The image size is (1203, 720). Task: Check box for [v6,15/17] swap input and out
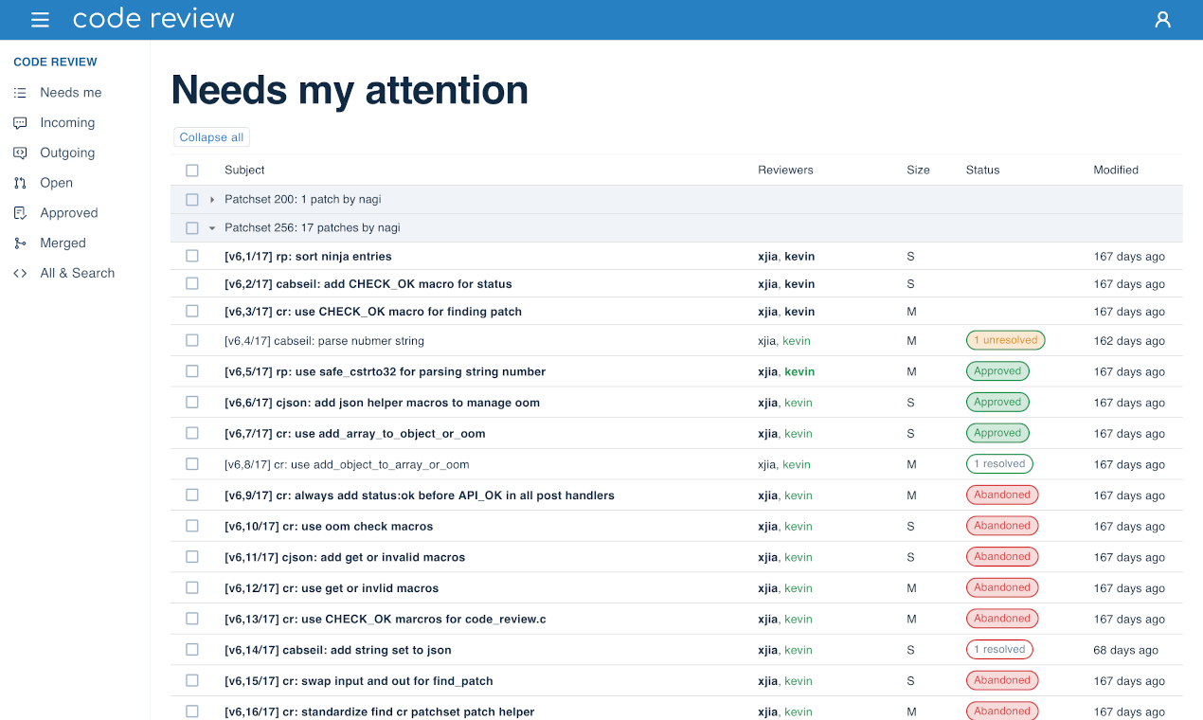[192, 680]
